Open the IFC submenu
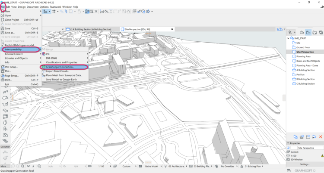 (x=48, y=54)
